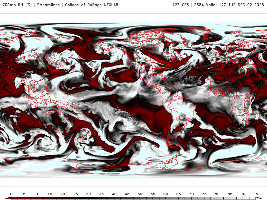The image size is (267, 200).
Task: Click the "70" colorbar scale label
Action: [191, 194]
